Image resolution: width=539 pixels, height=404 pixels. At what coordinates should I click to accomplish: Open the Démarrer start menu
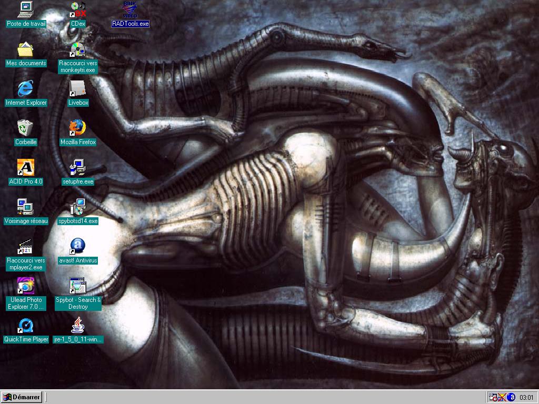(22, 397)
